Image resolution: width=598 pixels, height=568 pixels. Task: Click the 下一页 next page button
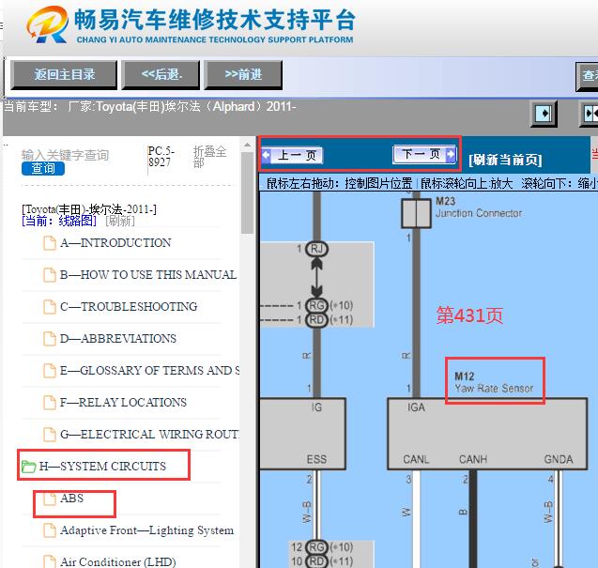point(424,154)
